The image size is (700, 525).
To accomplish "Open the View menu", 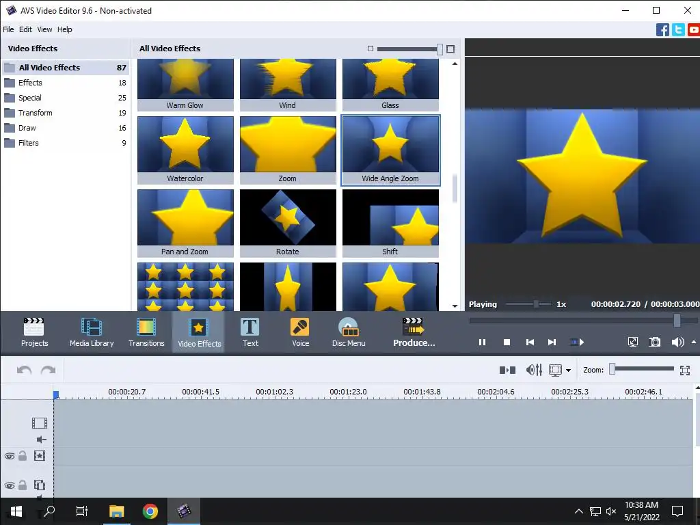I will point(44,29).
